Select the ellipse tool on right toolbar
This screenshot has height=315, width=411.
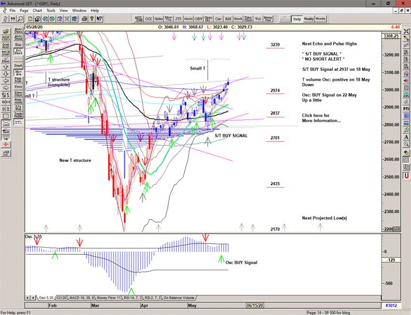tap(406, 94)
